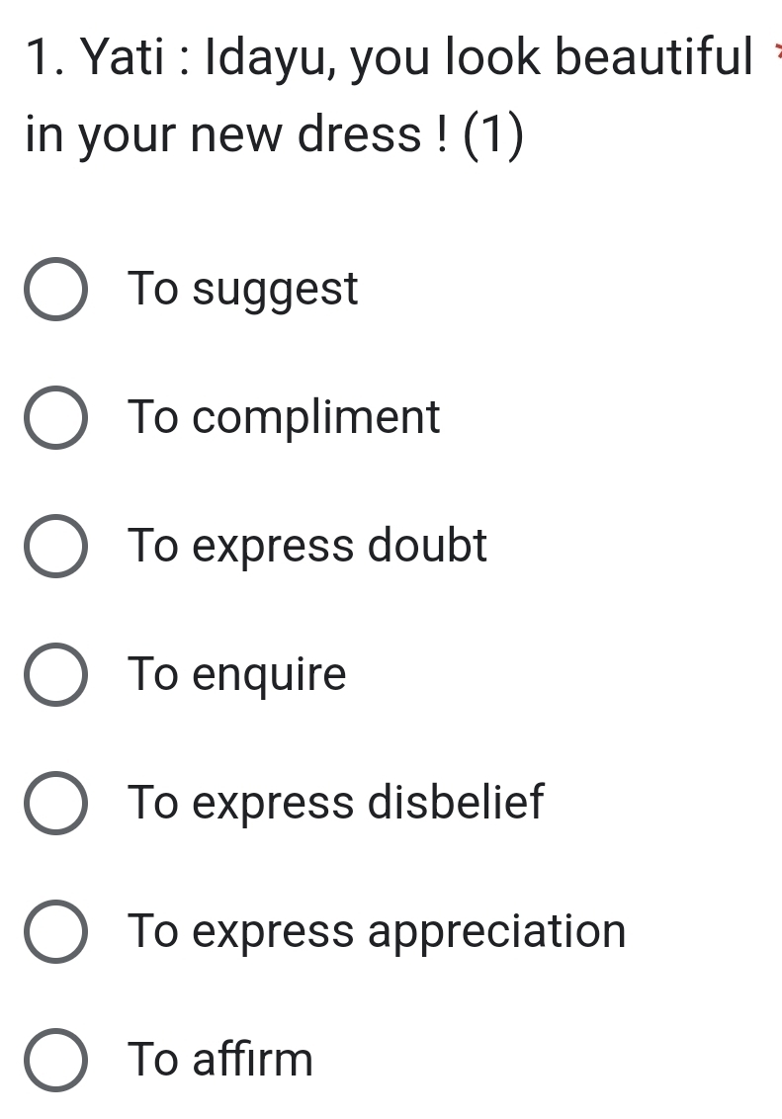Viewport: 782px width, 1119px height.
Task: Select the "To express disbelief" radio circle
Action: click(55, 803)
